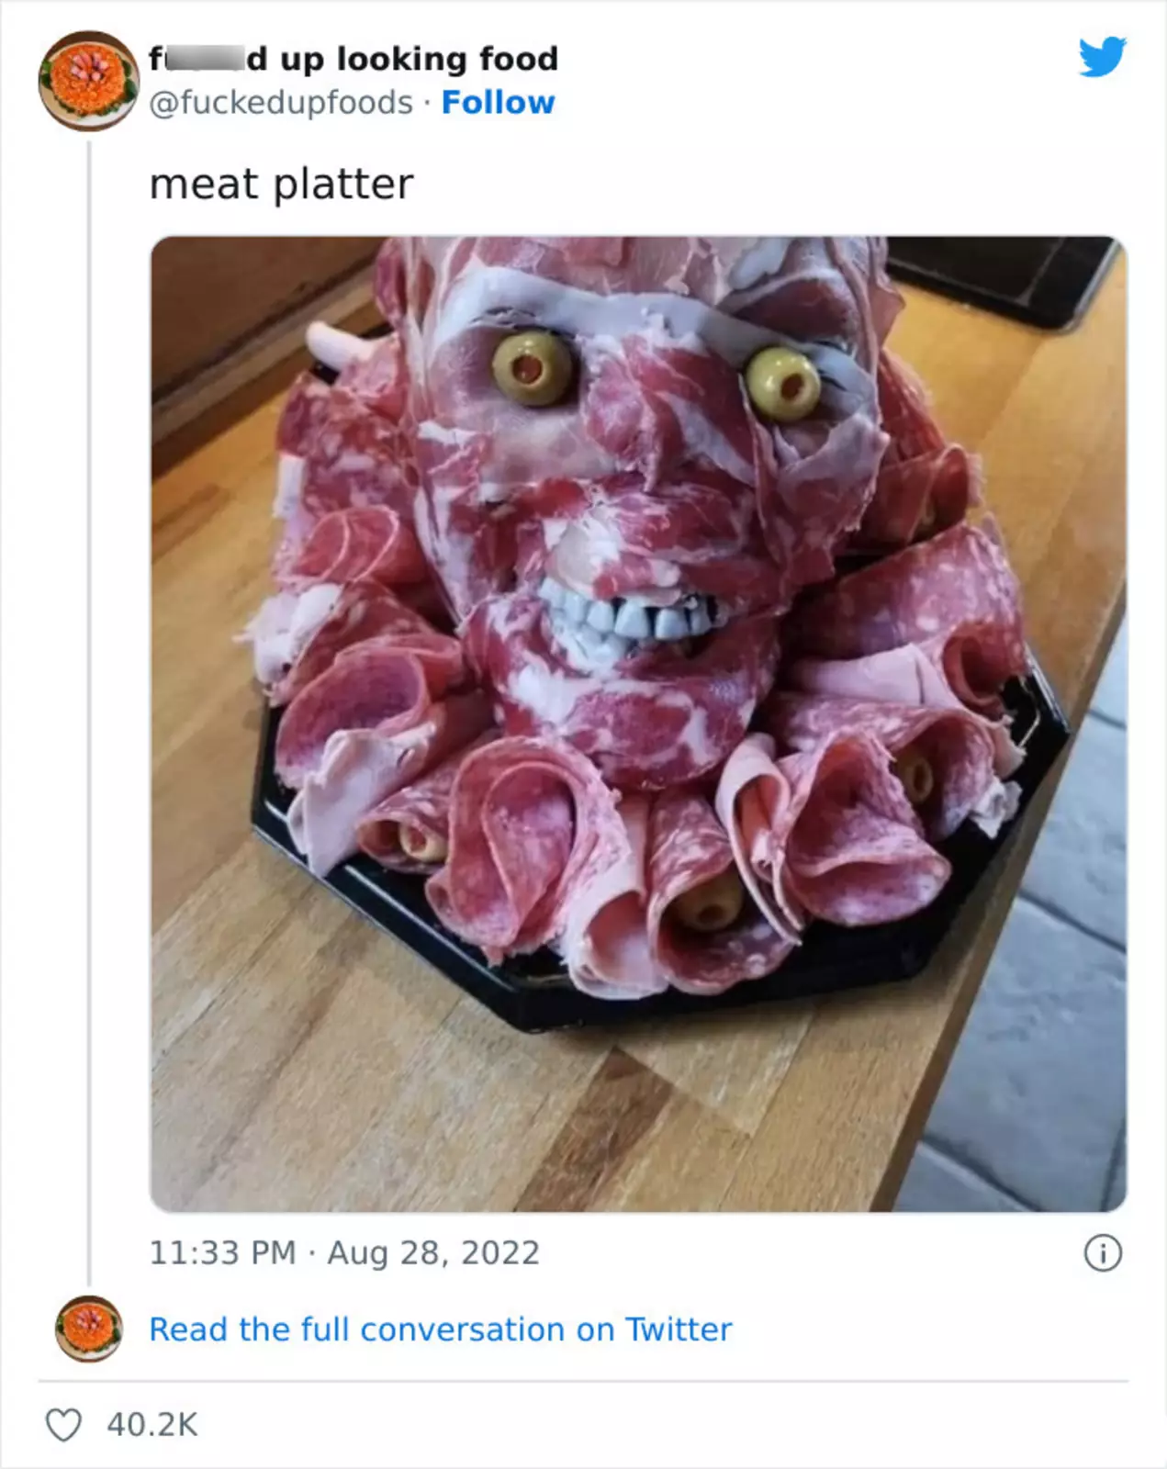Viewport: 1167px width, 1469px height.
Task: Click the Twitter bird logo icon
Action: click(x=1102, y=59)
